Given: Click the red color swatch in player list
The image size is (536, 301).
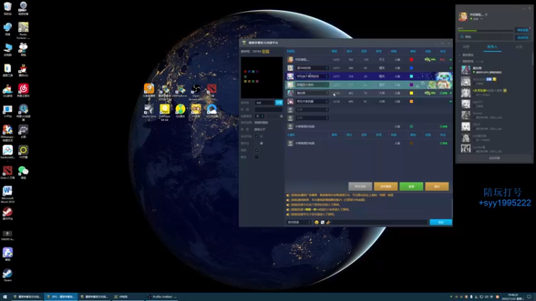Looking at the screenshot, I should [411, 60].
